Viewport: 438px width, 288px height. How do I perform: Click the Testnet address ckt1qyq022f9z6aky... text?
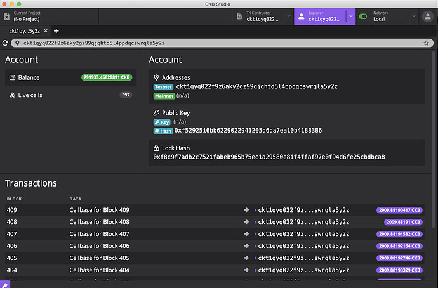[256, 86]
